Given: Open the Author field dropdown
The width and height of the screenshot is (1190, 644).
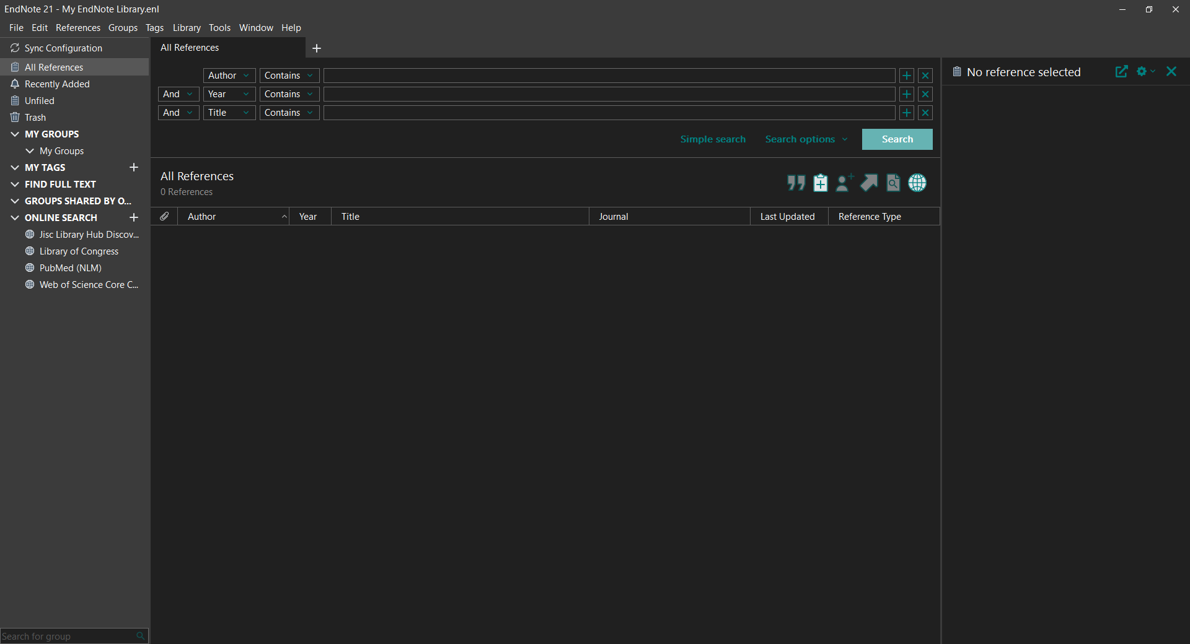Looking at the screenshot, I should click(x=229, y=76).
